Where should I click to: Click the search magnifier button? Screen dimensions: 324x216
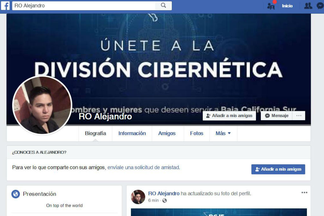(x=164, y=6)
